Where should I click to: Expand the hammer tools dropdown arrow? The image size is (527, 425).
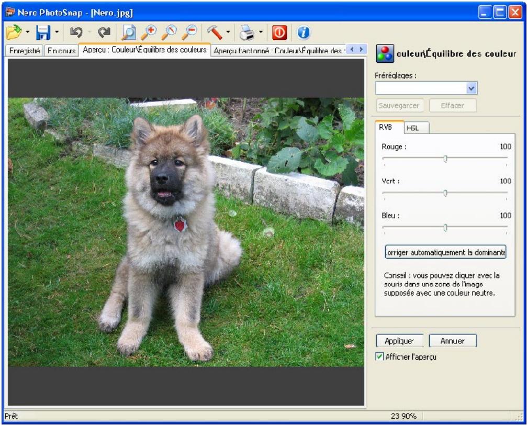pos(228,32)
